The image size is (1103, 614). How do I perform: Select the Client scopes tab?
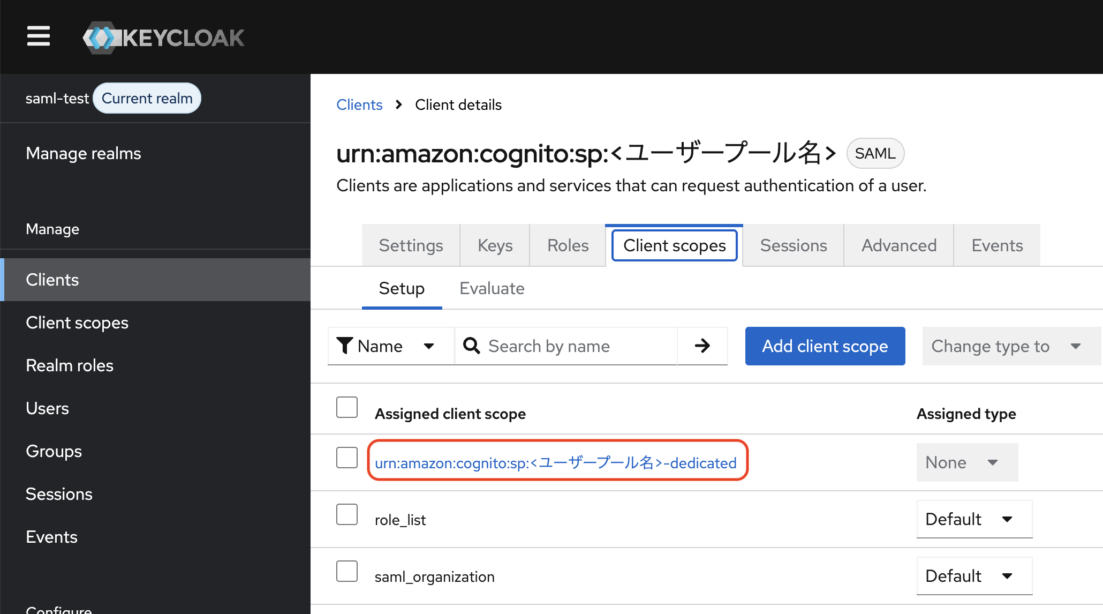pyautogui.click(x=674, y=245)
